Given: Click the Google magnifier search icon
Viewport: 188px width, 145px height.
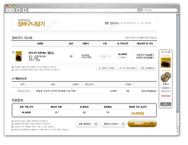Looking at the screenshot, I should click(x=142, y=10).
